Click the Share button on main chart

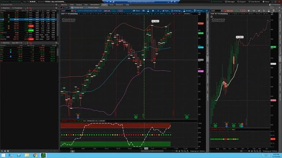[x=136, y=11]
